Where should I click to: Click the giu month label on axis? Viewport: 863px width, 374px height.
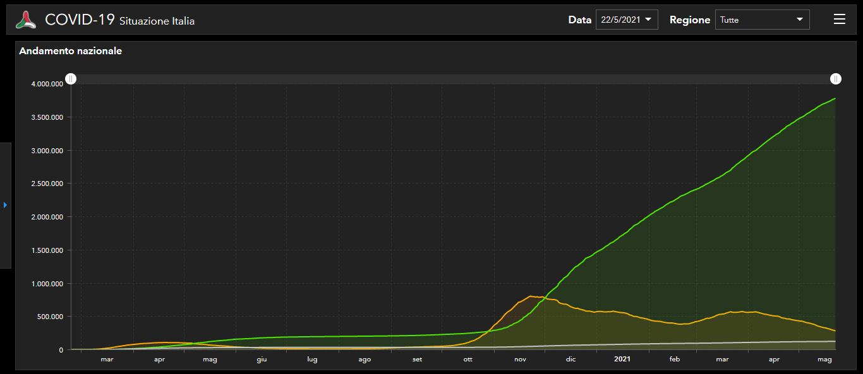pos(262,359)
